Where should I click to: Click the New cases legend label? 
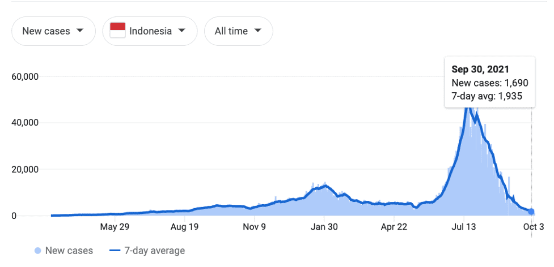point(69,251)
